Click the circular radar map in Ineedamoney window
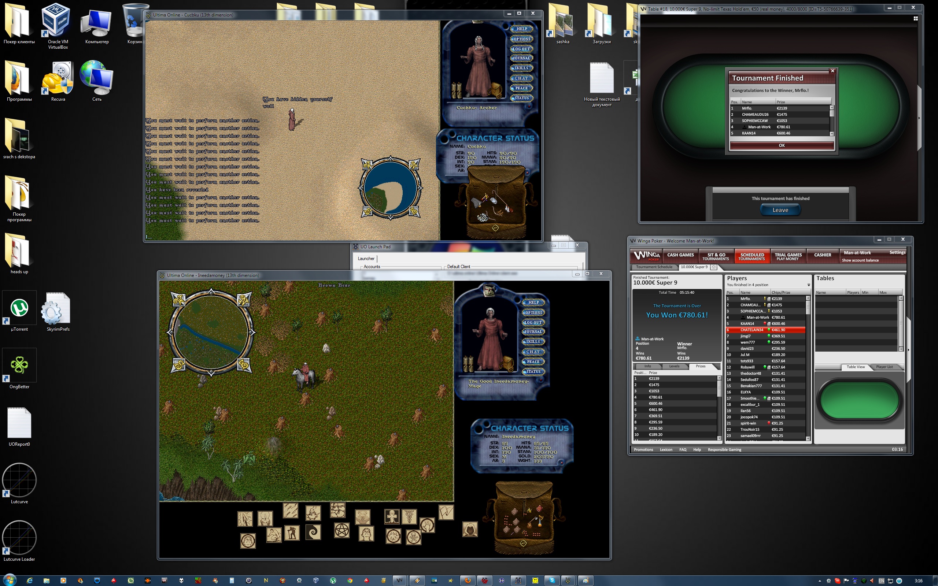This screenshot has height=586, width=938. pos(211,332)
